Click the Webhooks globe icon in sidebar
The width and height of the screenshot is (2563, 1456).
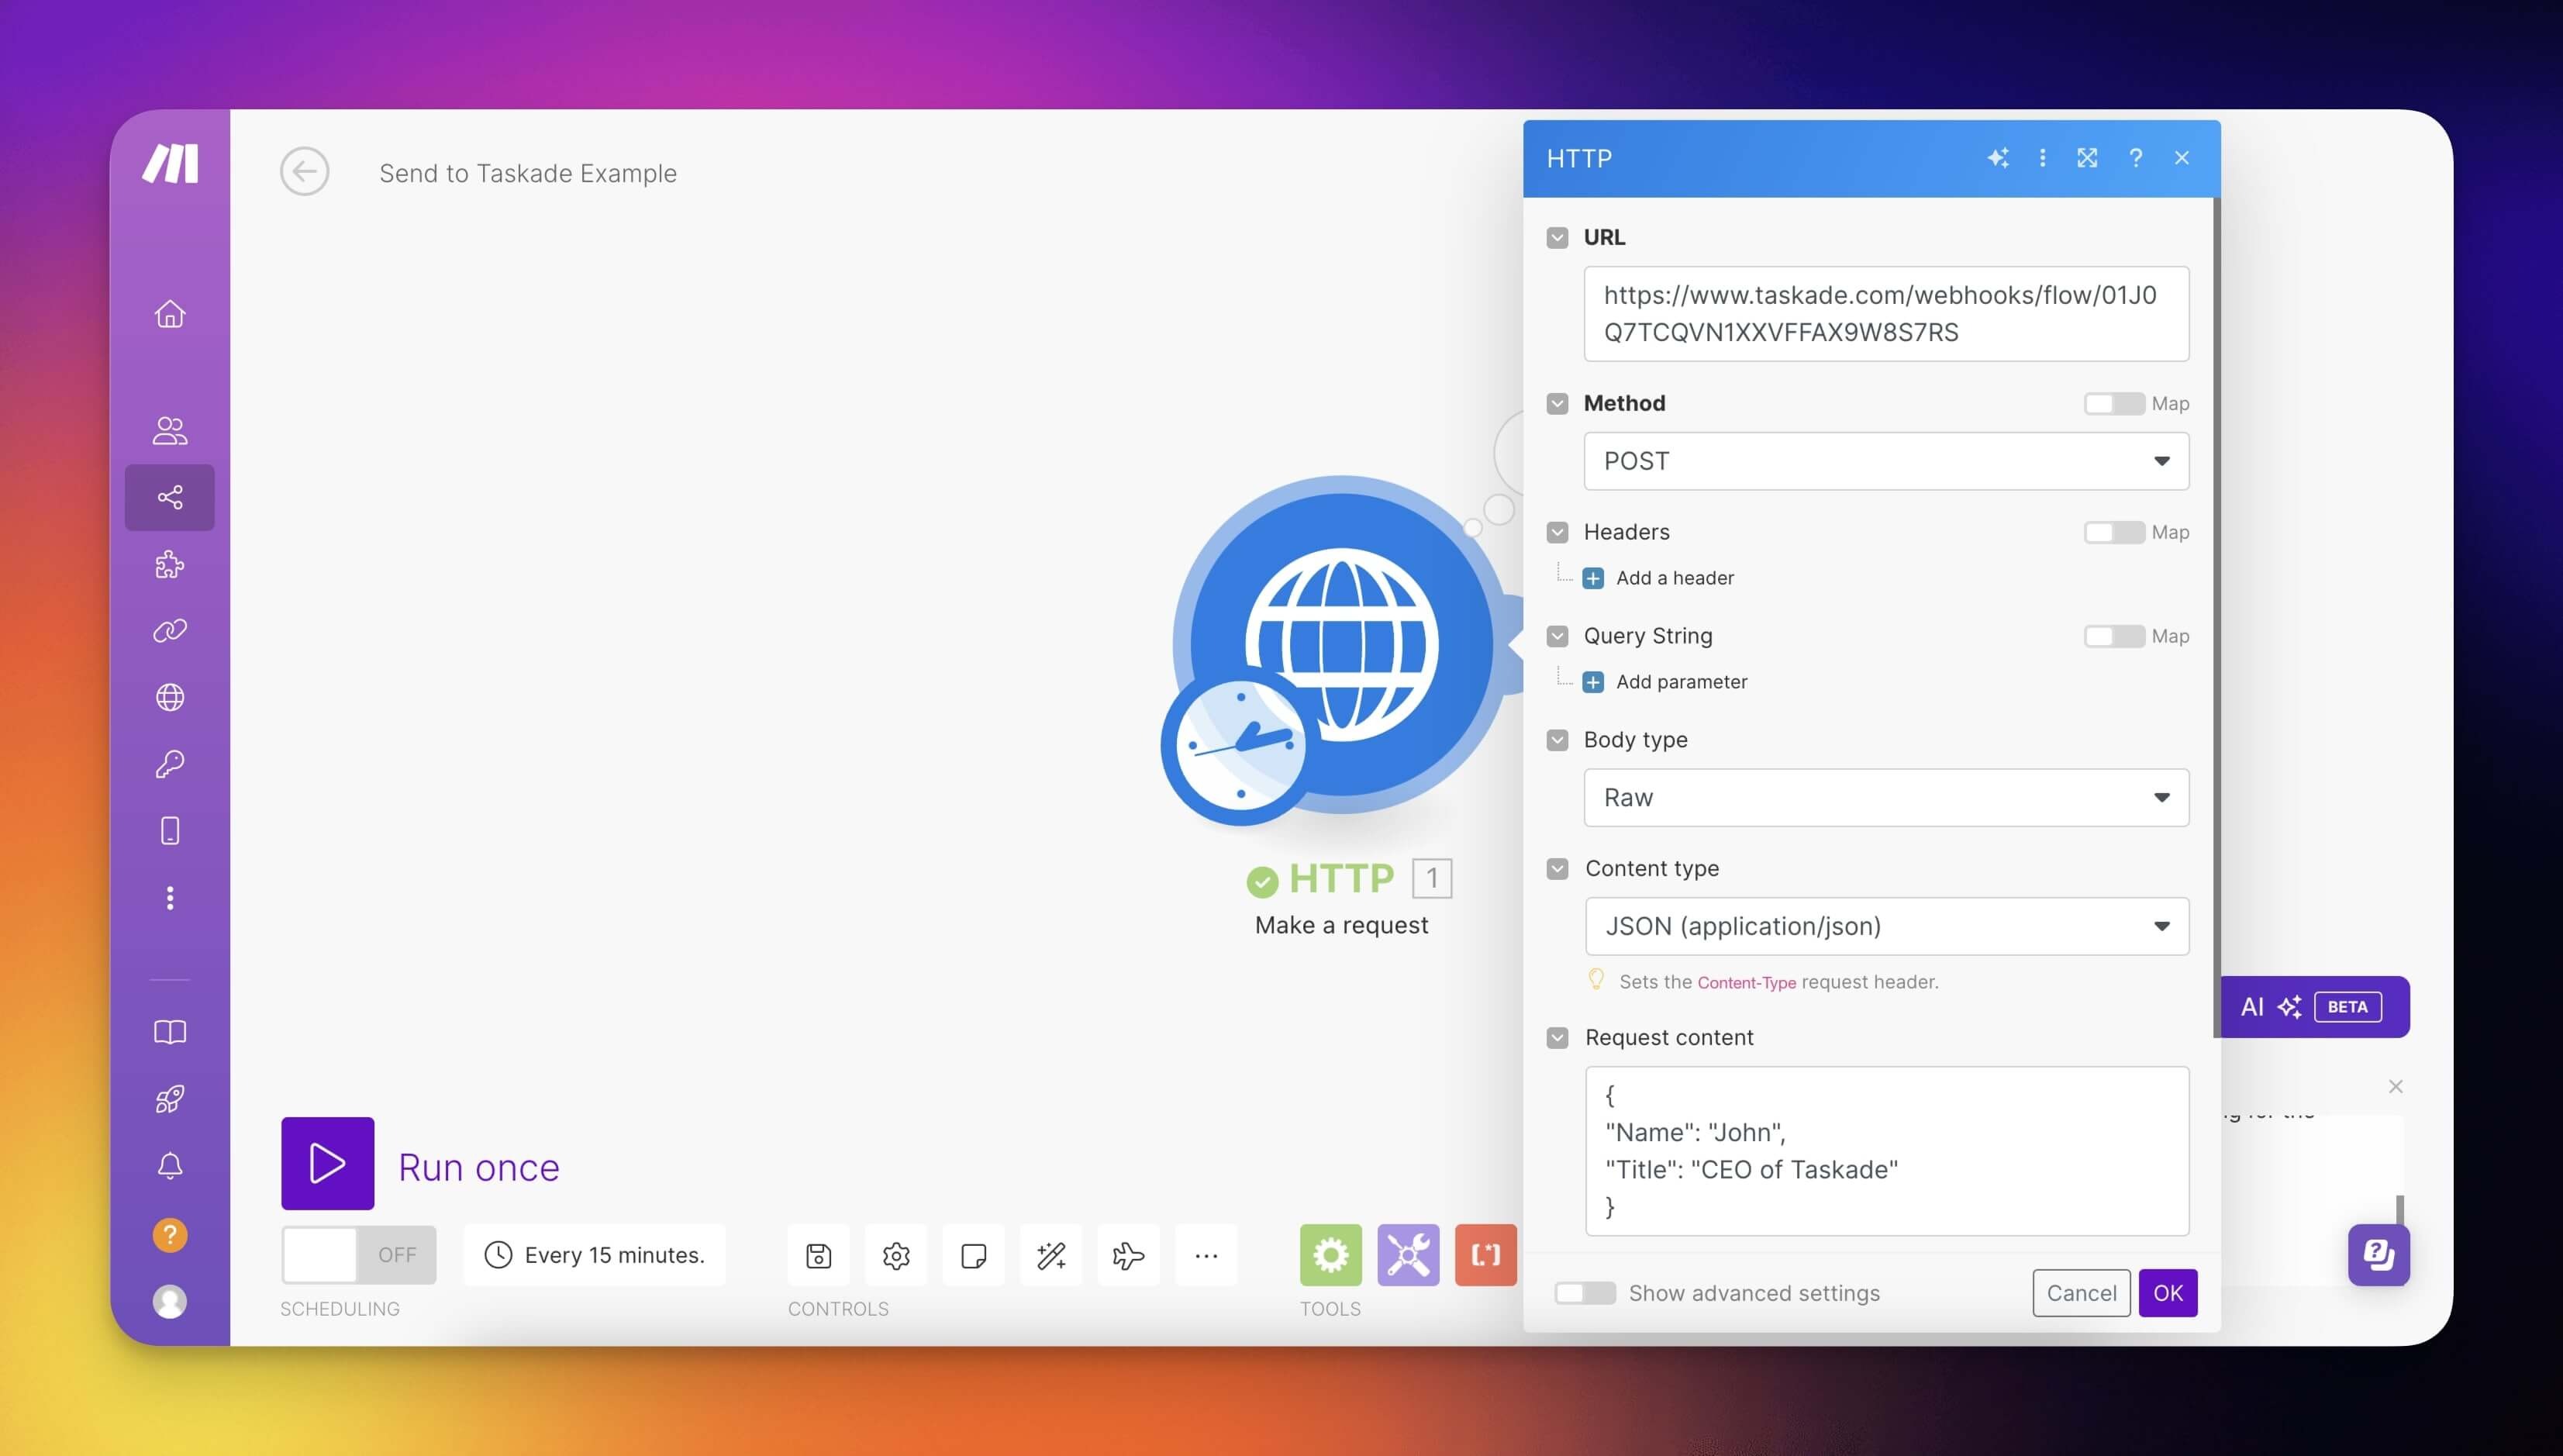pyautogui.click(x=169, y=697)
